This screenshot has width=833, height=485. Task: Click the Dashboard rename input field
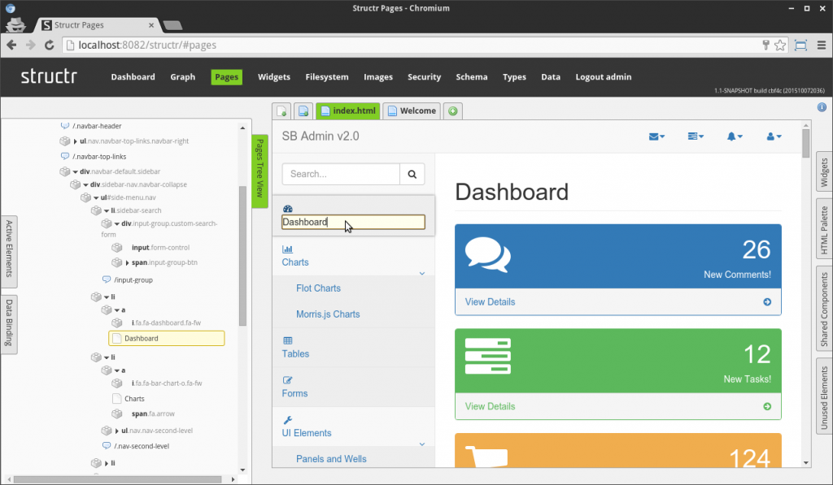coord(353,222)
